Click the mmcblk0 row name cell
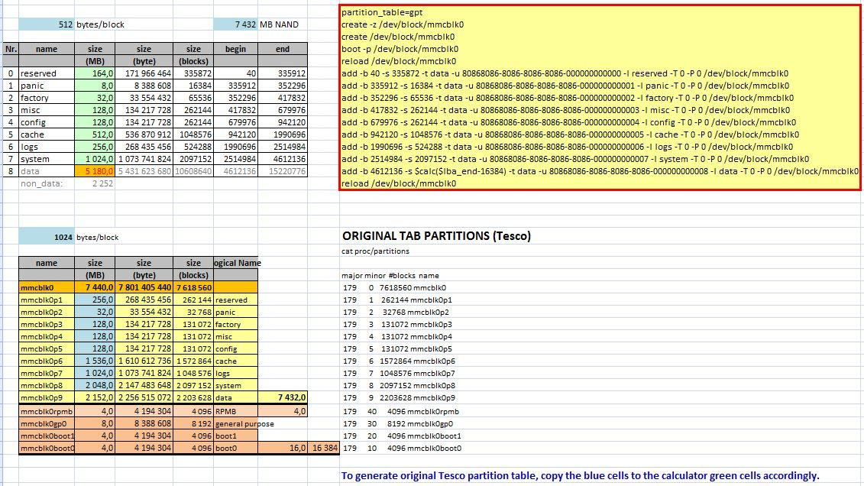 coord(47,287)
